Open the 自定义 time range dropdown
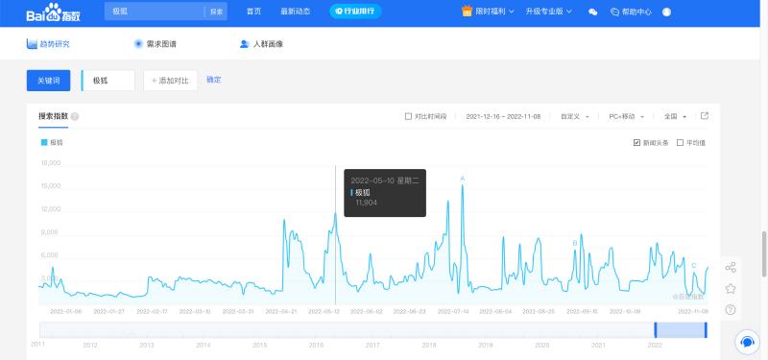The image size is (768, 360). point(575,116)
